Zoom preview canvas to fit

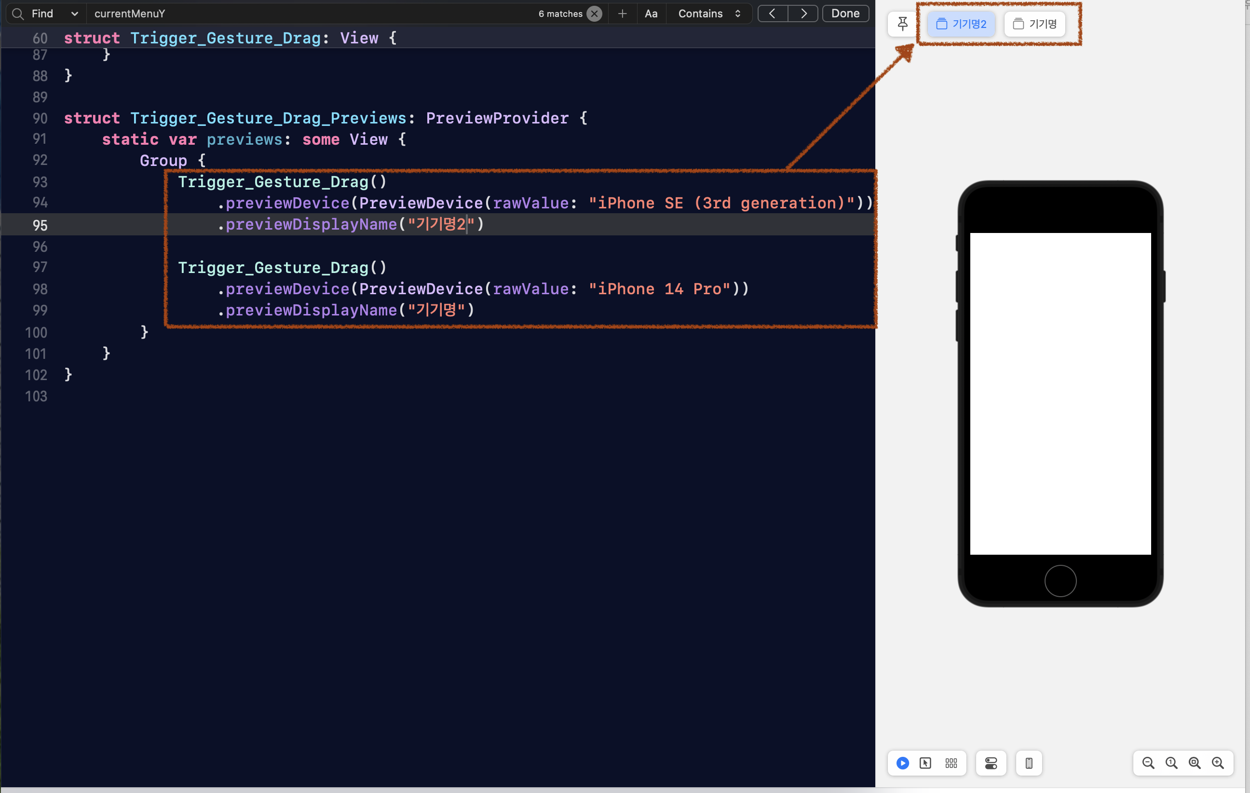point(1195,763)
